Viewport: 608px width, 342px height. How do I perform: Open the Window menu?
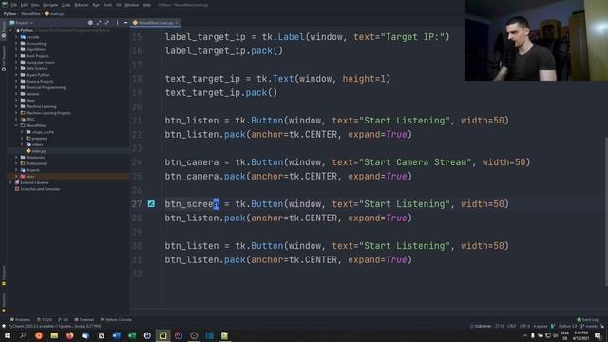131,5
